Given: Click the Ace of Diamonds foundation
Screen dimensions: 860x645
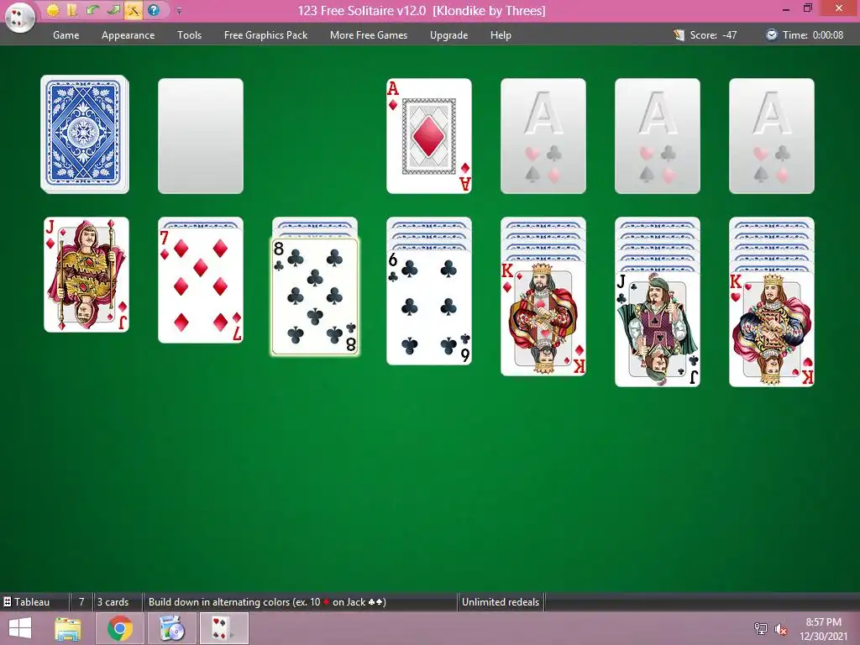Looking at the screenshot, I should click(429, 136).
